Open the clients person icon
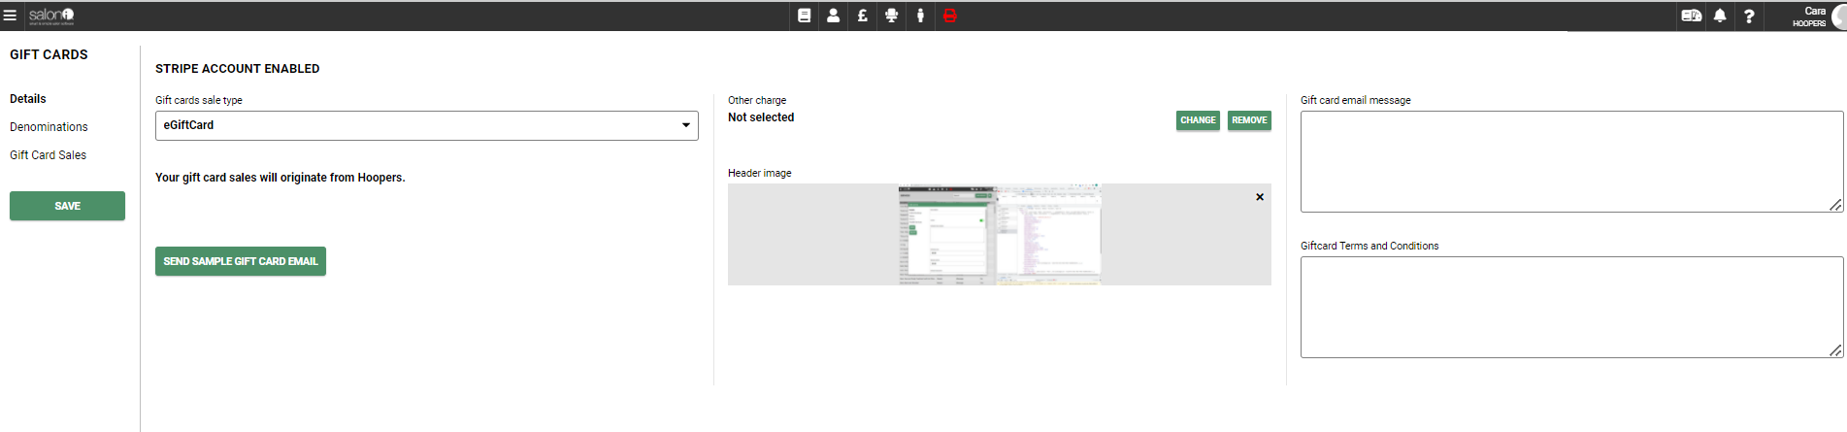The image size is (1847, 432). click(x=833, y=16)
